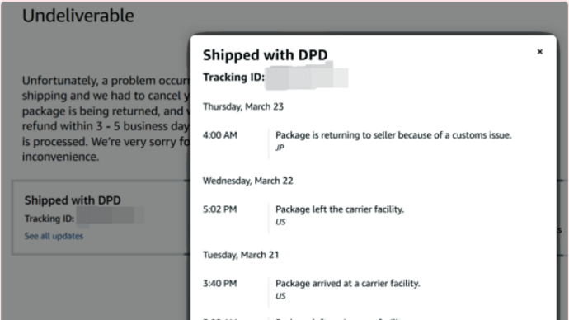Screen dimensions: 569x320
Task: Click the blurred tracking number in dialog
Action: (306, 77)
